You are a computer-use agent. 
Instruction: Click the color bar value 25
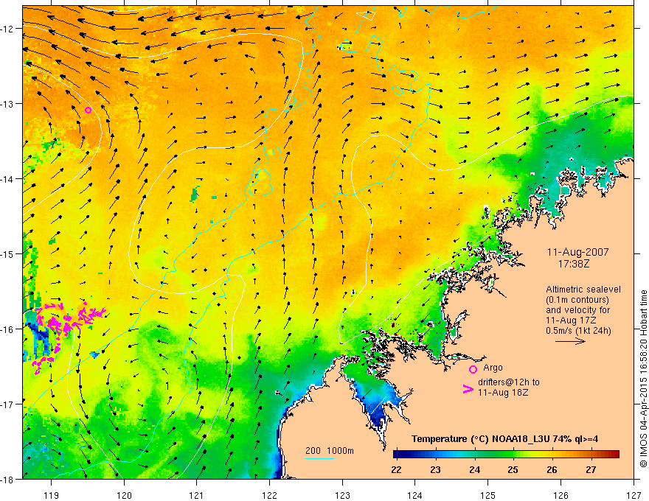click(513, 469)
